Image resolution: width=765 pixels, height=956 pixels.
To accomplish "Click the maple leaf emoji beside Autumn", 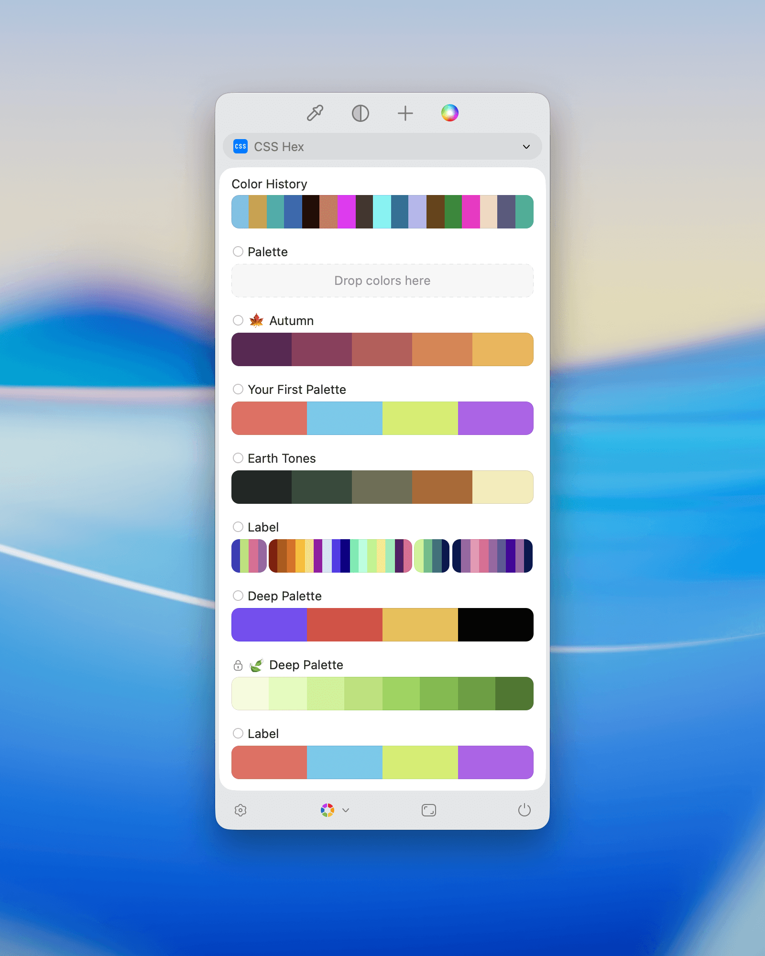I will pos(257,320).
